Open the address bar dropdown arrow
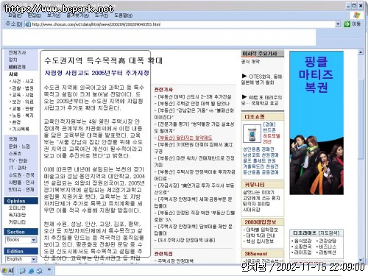The image size is (368, 276). [338, 24]
